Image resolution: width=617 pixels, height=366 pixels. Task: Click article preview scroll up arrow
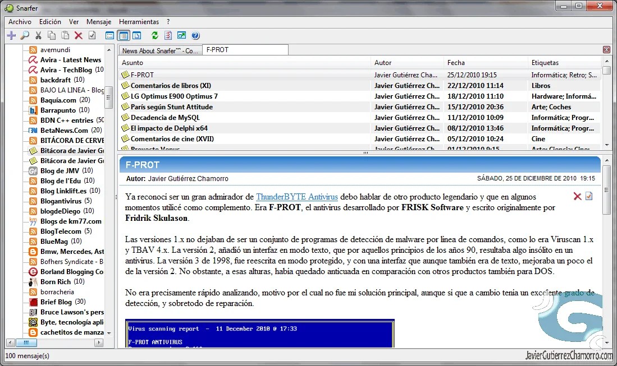tap(607, 160)
